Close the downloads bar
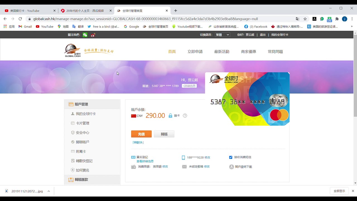 pyautogui.click(x=353, y=191)
